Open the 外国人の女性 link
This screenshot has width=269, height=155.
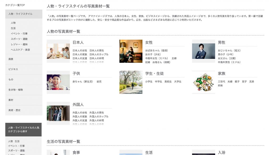point(80,113)
